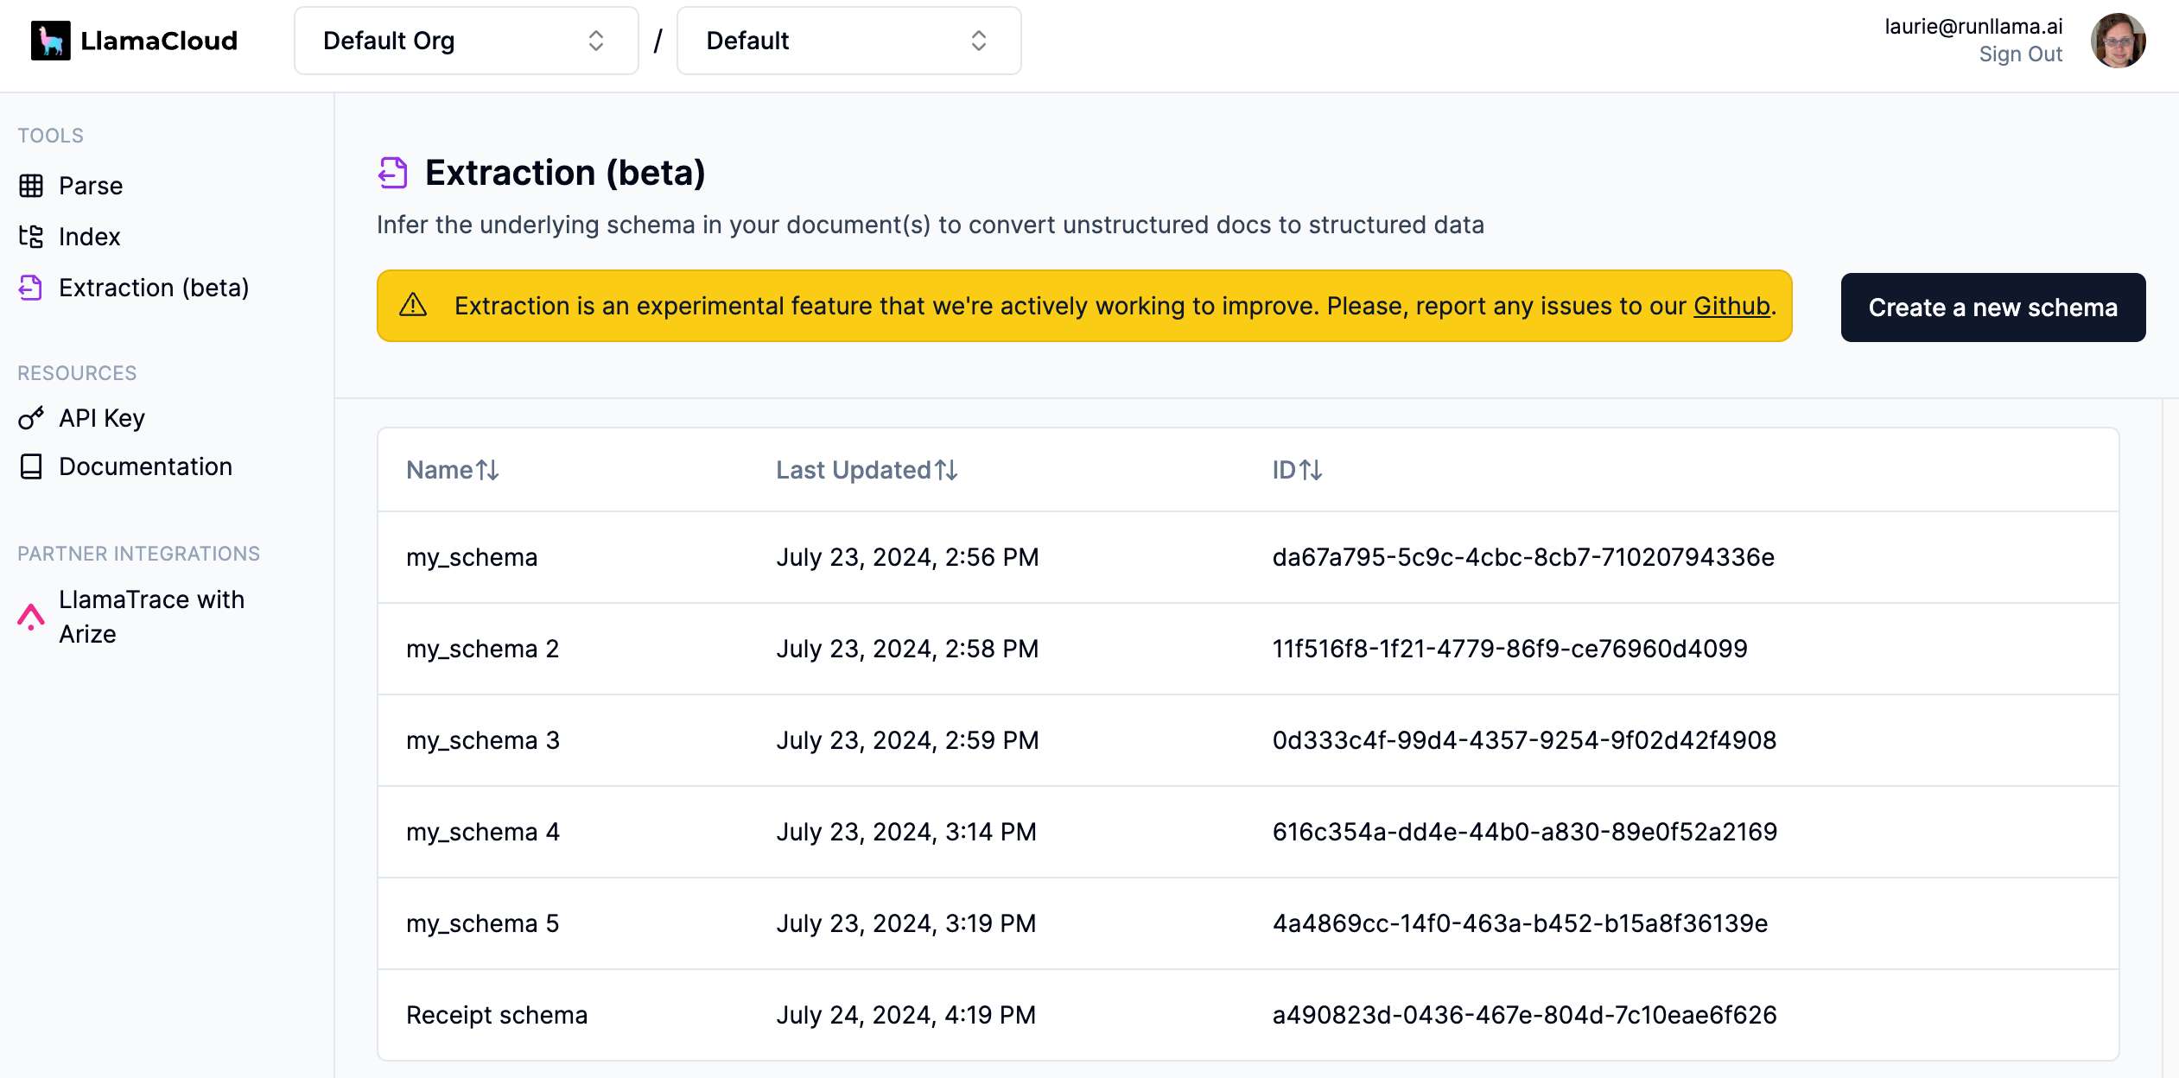Click the date July 23, 2024, 2:58 PM

pos(907,649)
